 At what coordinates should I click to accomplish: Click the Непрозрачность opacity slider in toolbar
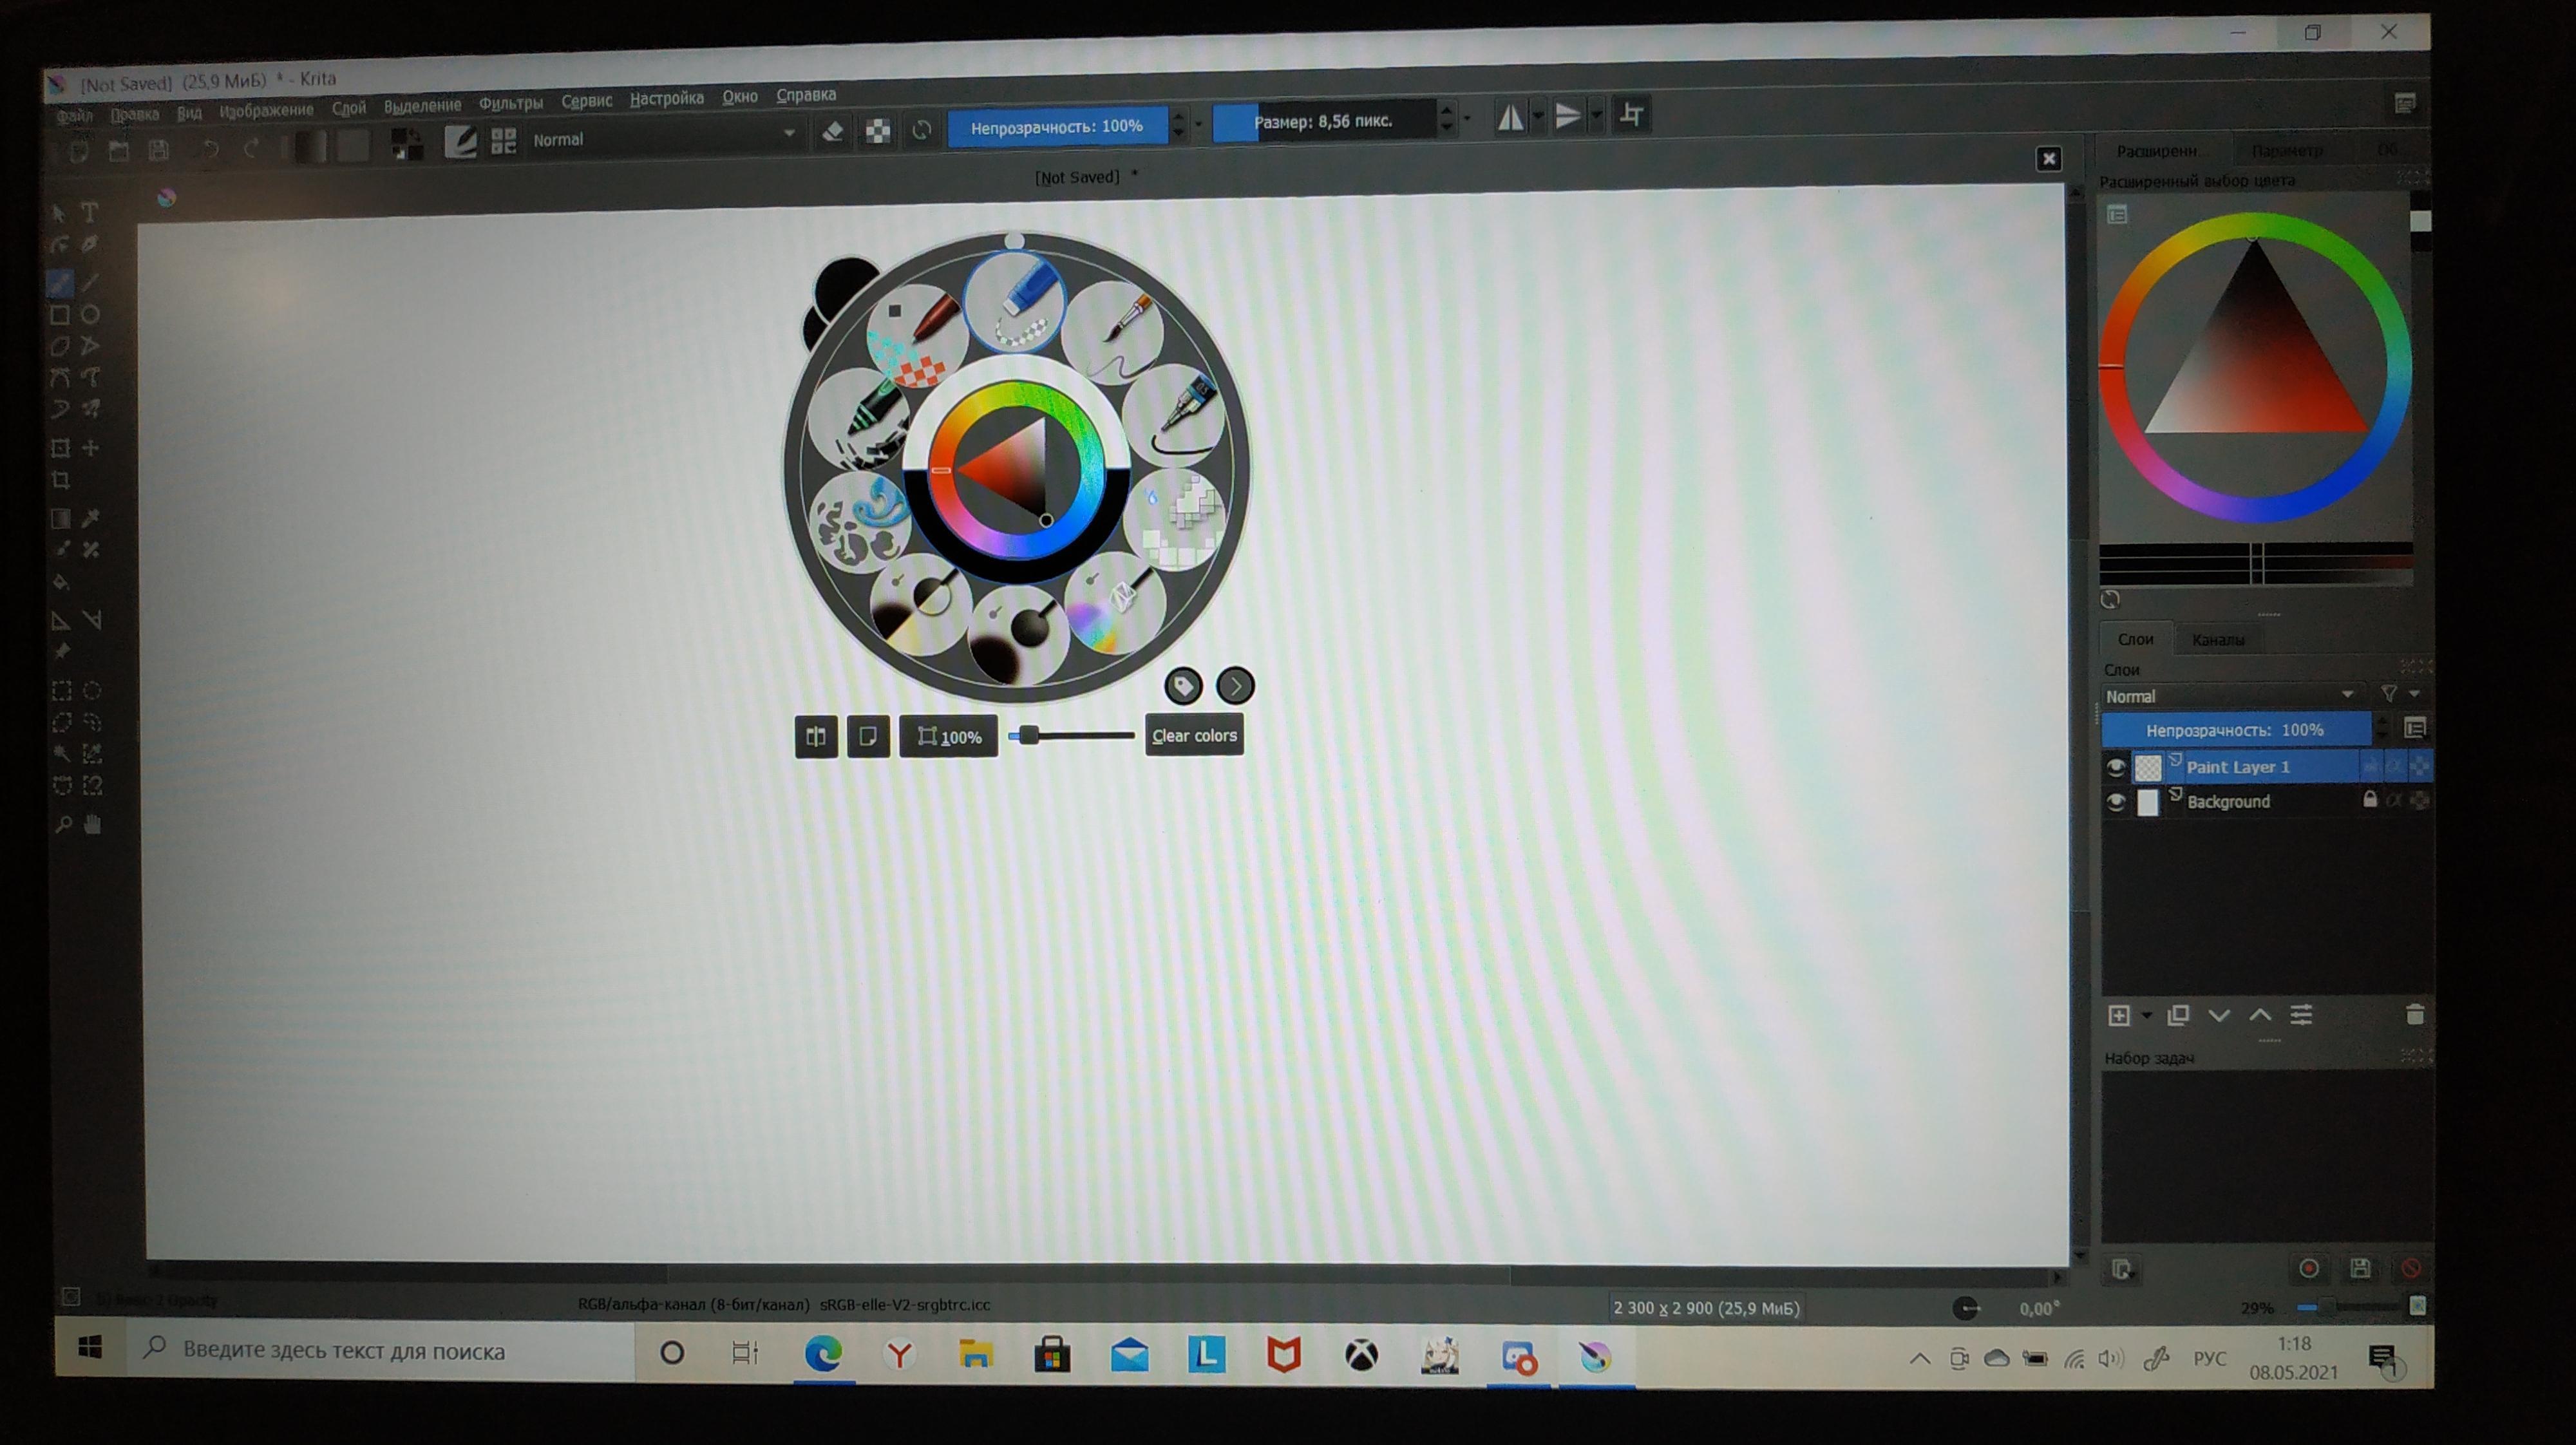[x=1056, y=127]
